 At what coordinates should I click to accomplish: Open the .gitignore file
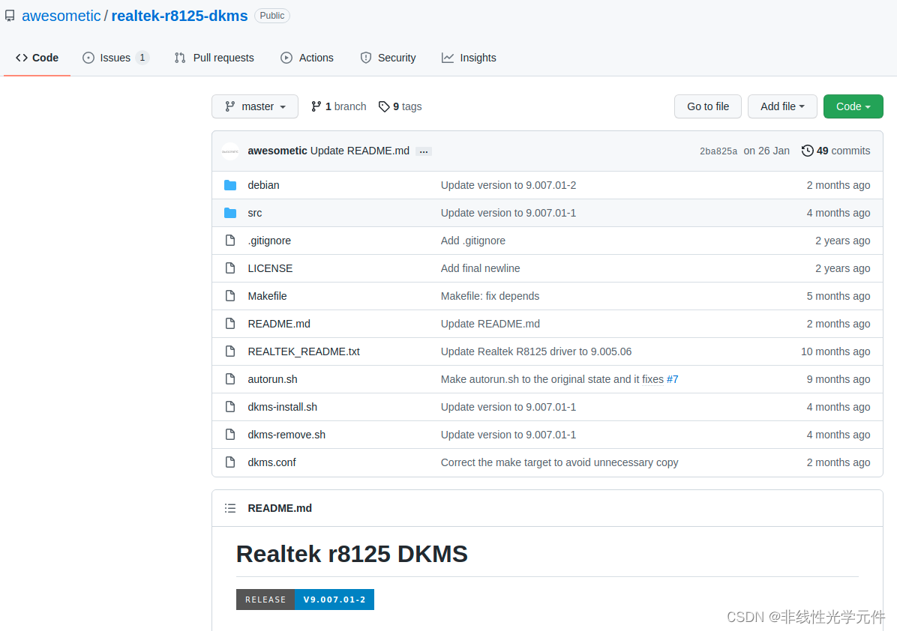pos(269,241)
